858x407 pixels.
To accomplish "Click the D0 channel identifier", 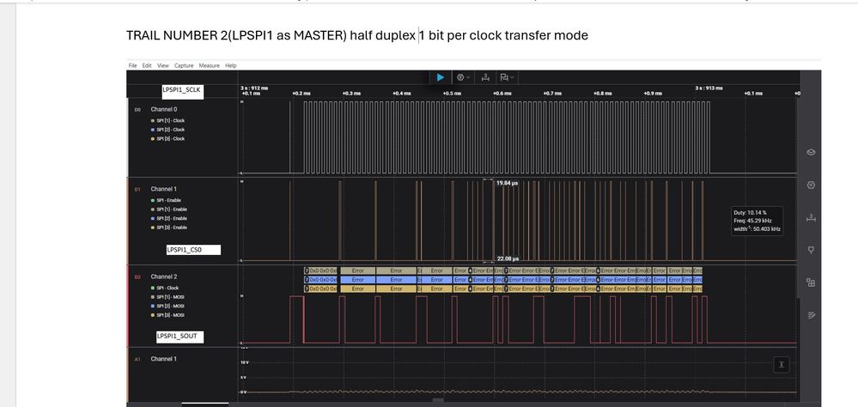I will click(x=137, y=109).
